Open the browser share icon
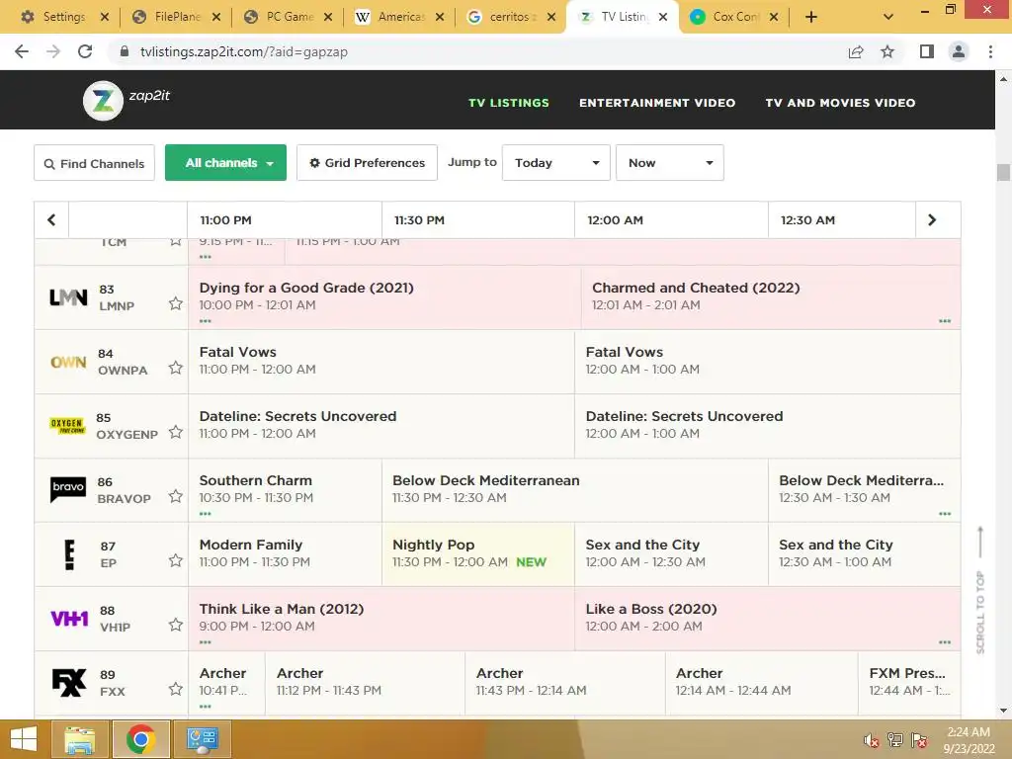 [x=856, y=51]
